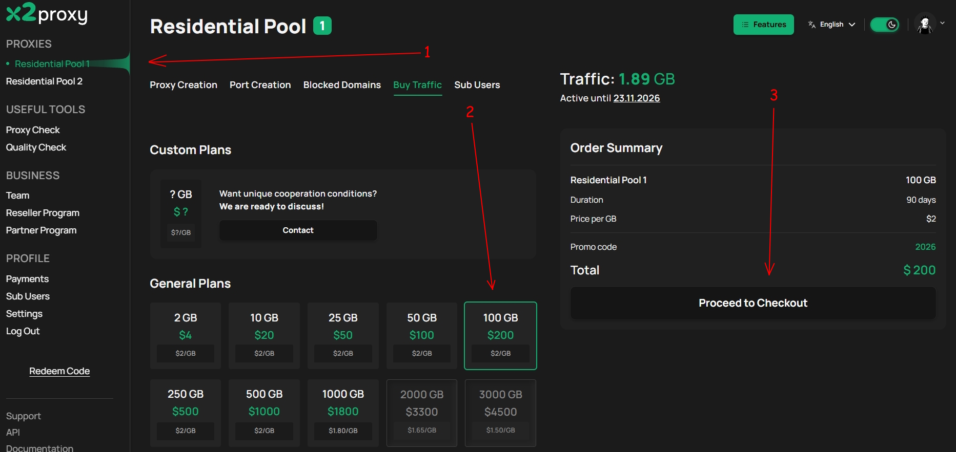Viewport: 956px width, 452px height.
Task: Select the 100 GB $200 plan
Action: click(500, 336)
